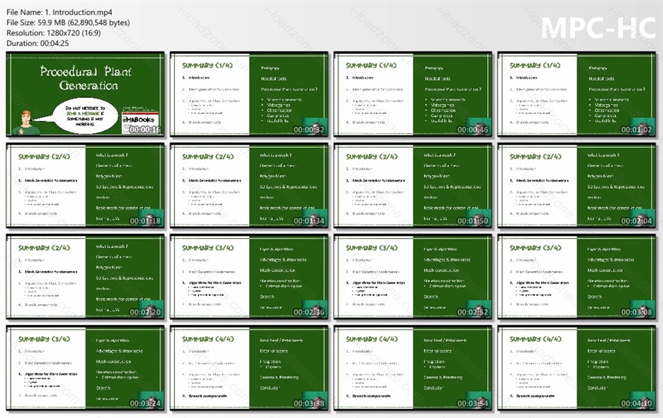Click the cartoon character in first frame
Screen dimensions: 663x418
(x=26, y=122)
